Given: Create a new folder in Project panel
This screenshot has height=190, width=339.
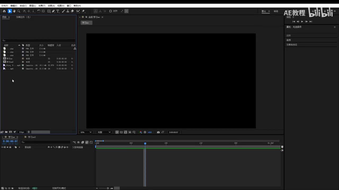Looking at the screenshot, I should (6, 132).
